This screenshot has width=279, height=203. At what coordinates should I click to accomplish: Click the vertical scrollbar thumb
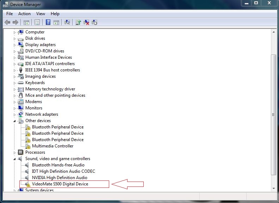tap(273, 115)
